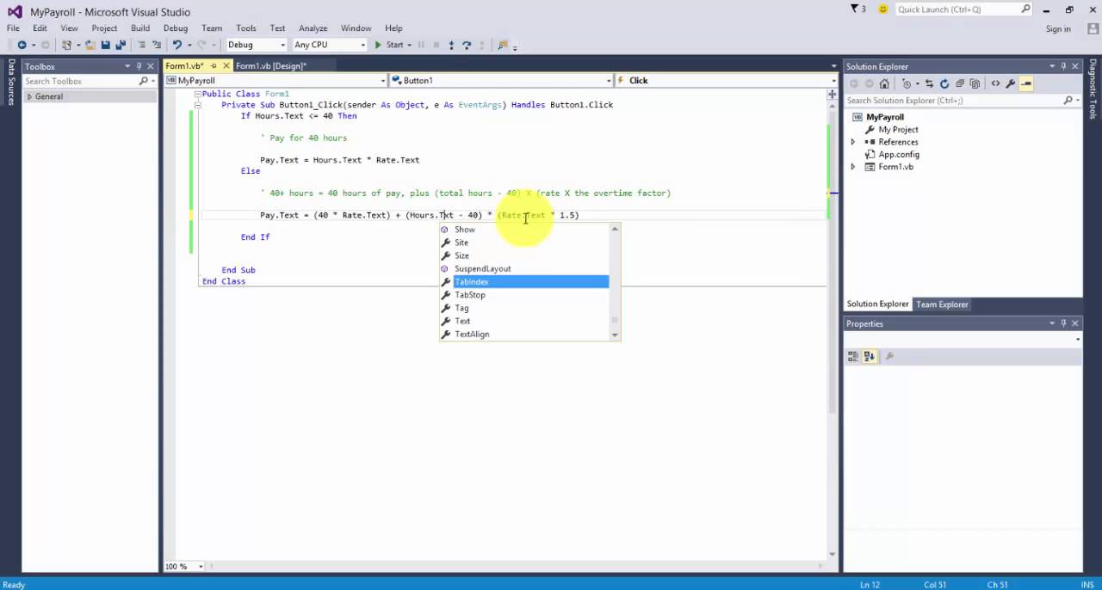
Task: Click the IntelliSense list scrollbar thumb
Action: coord(615,320)
